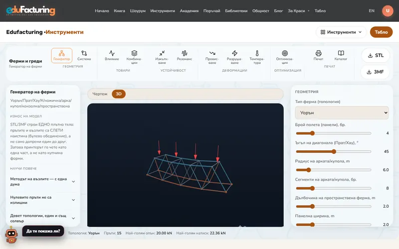The width and height of the screenshot is (399, 249).
Task: Open the Провисване deflection tool
Action: pos(212,57)
